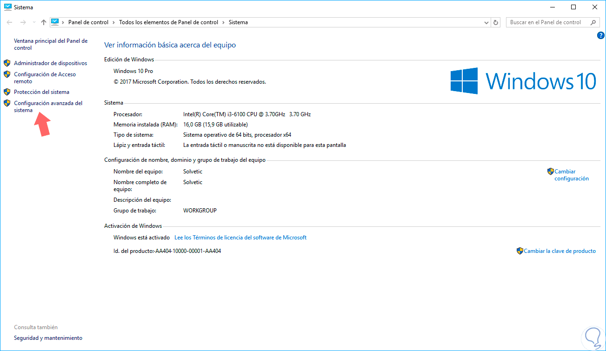Click the 'Tipo de sistema:' label

tap(133, 135)
